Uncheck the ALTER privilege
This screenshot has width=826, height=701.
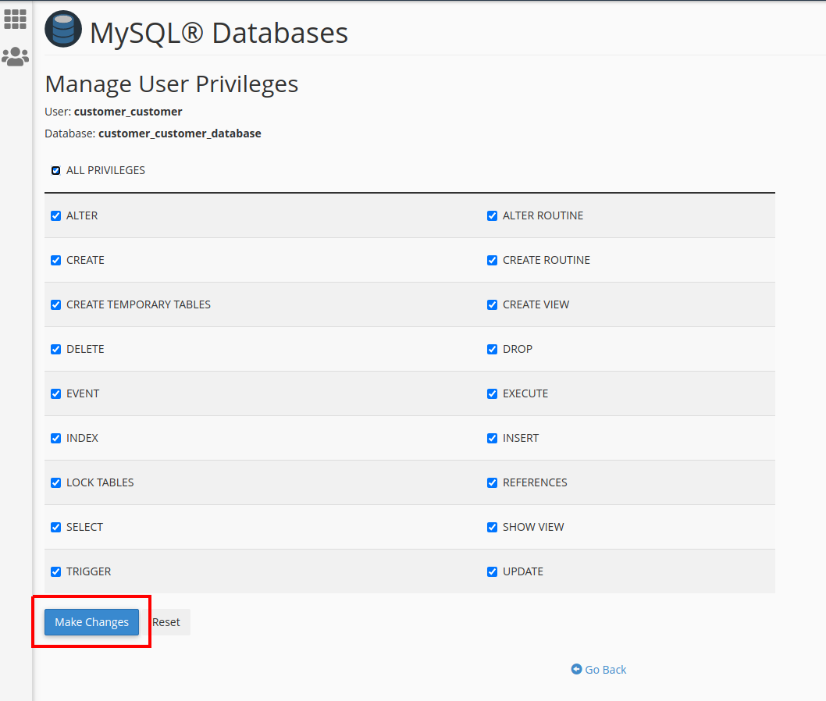[x=56, y=215]
